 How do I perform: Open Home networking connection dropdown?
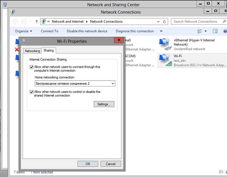pos(113,83)
